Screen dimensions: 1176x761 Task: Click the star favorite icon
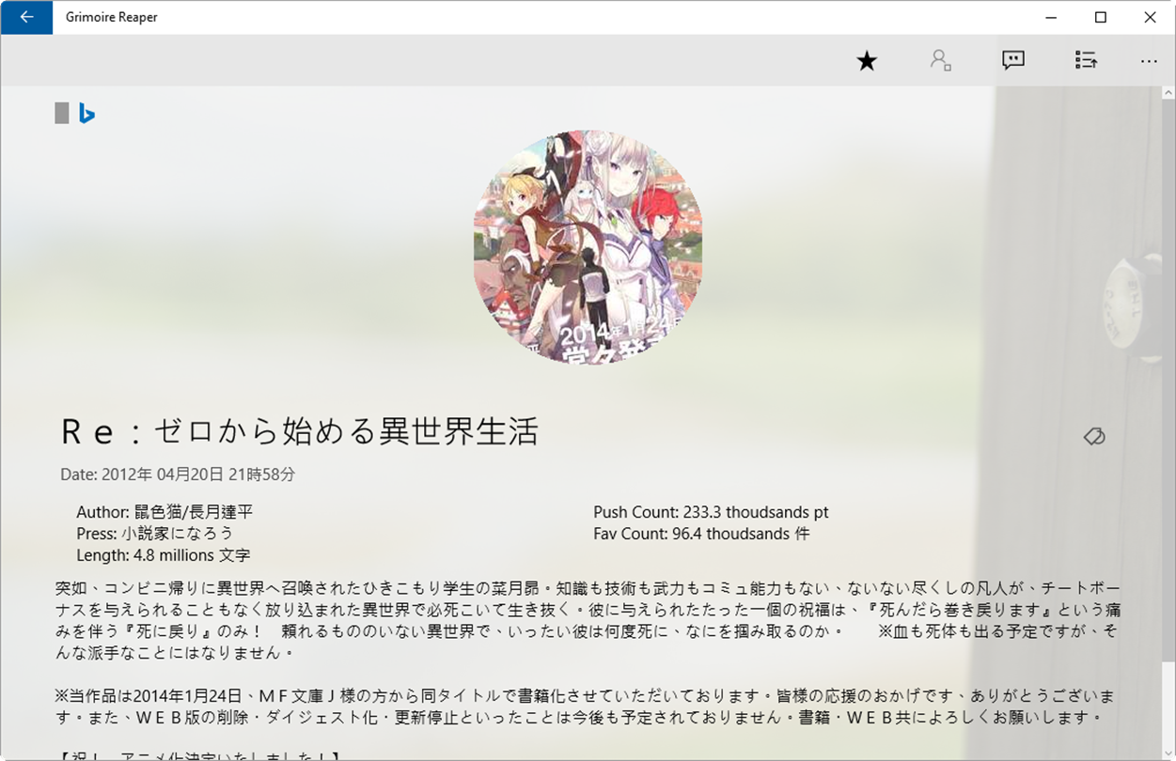click(x=867, y=61)
